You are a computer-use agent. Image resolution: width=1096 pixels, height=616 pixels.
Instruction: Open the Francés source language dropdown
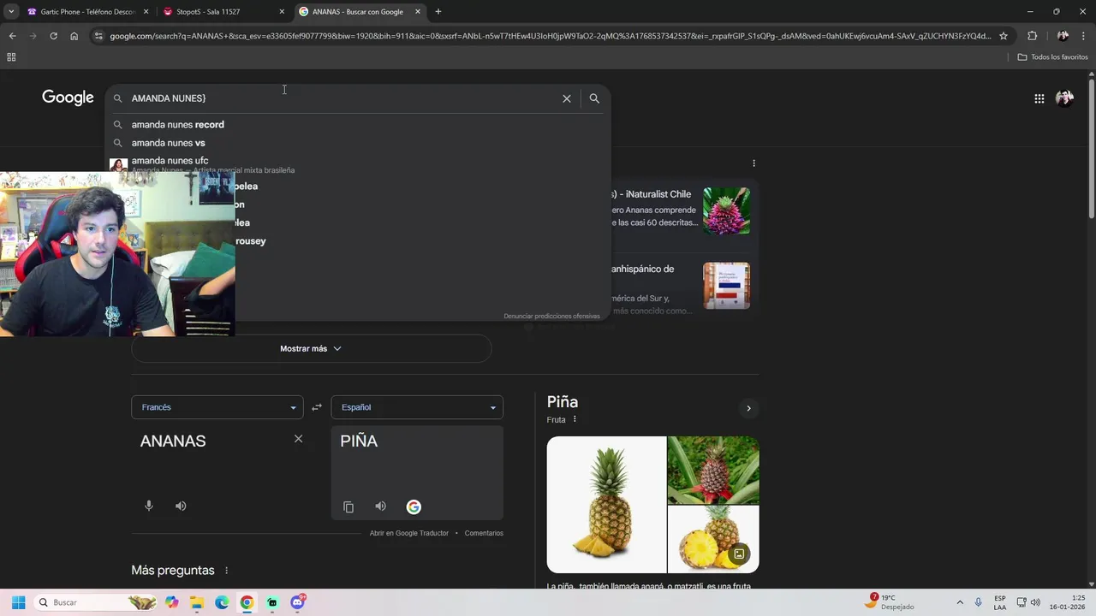pos(217,407)
